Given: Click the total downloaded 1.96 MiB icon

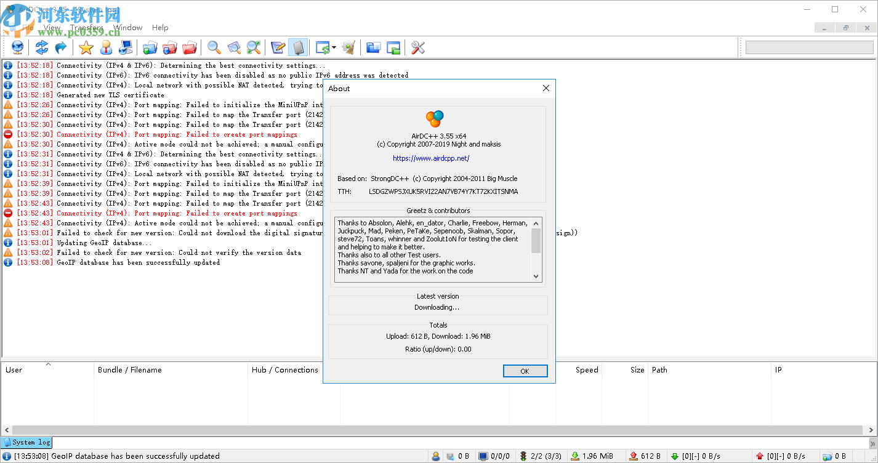Looking at the screenshot, I should [575, 456].
